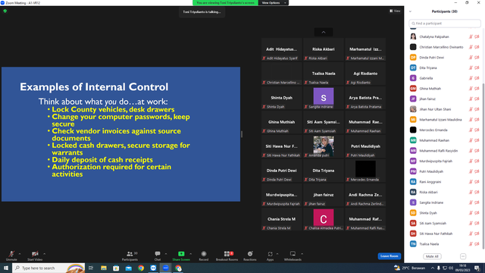The height and width of the screenshot is (273, 485).
Task: Select Chalisa Almadea Putri's pink C tile
Action: click(324, 219)
